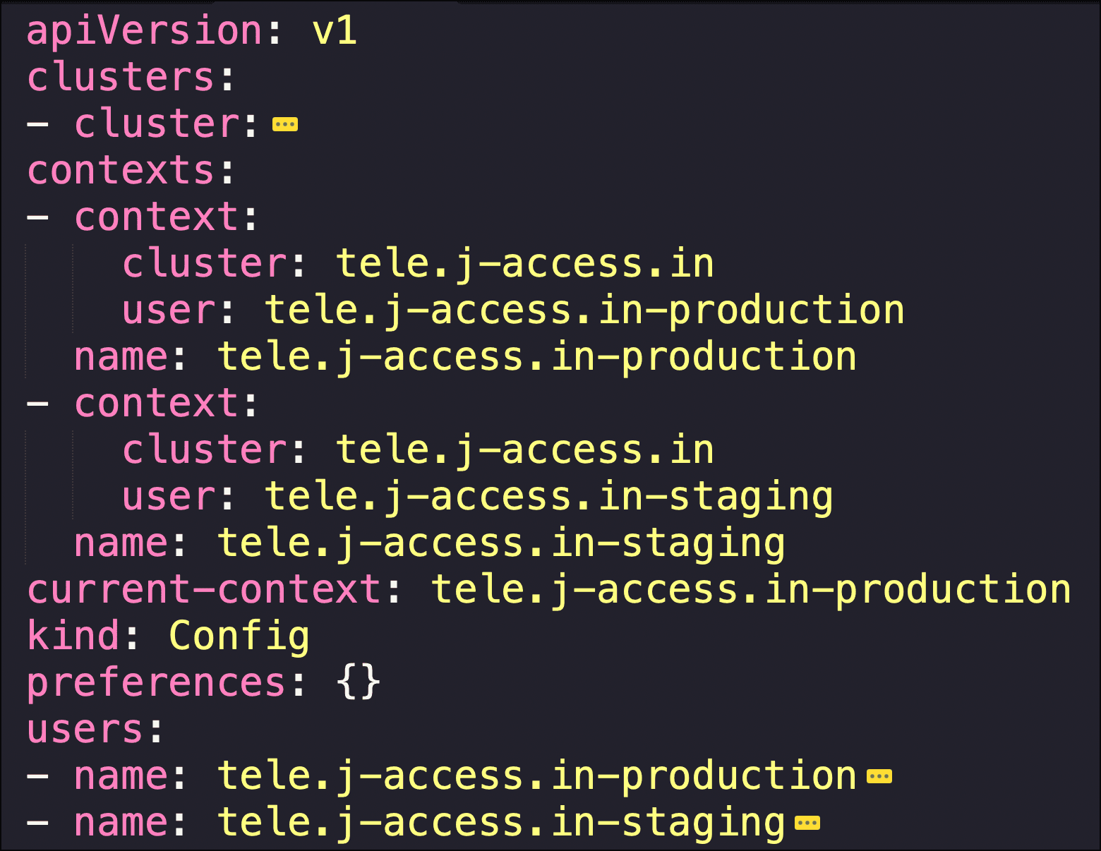Viewport: 1101px width, 851px height.
Task: Expand the folded cluster block ellipsis
Action: pos(285,125)
